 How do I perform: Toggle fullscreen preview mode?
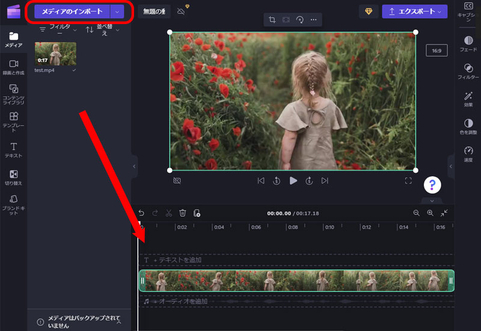pyautogui.click(x=408, y=181)
